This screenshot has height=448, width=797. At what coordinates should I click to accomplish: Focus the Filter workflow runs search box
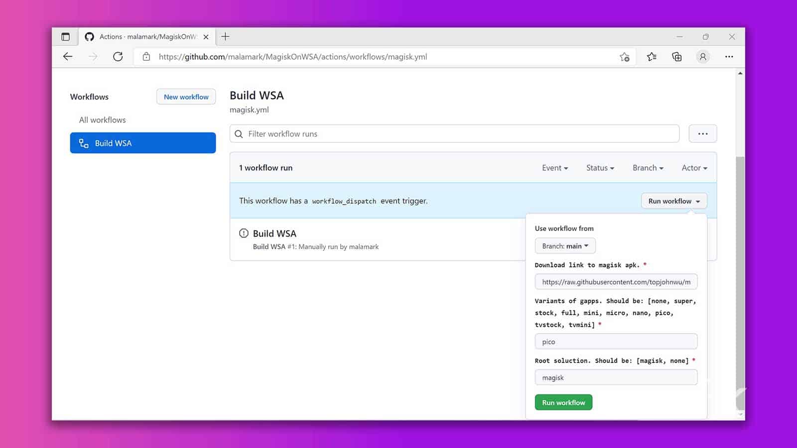coord(454,134)
